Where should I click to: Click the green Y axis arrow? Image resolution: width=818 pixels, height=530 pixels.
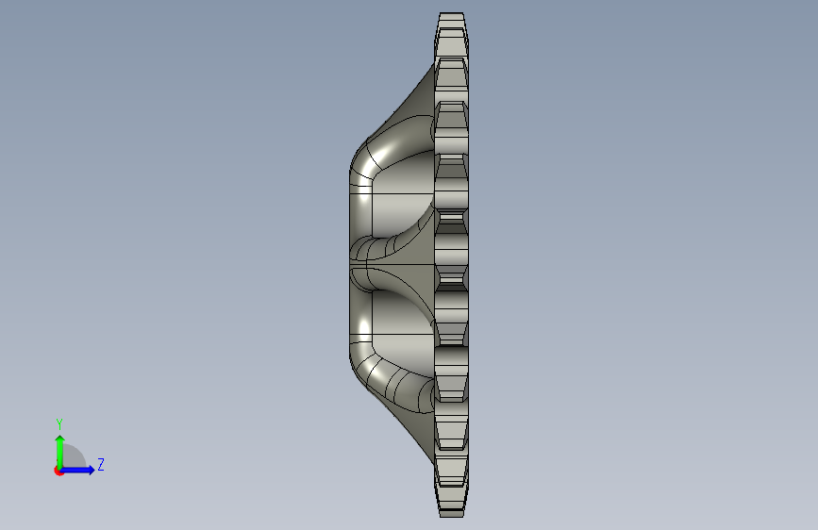60,452
